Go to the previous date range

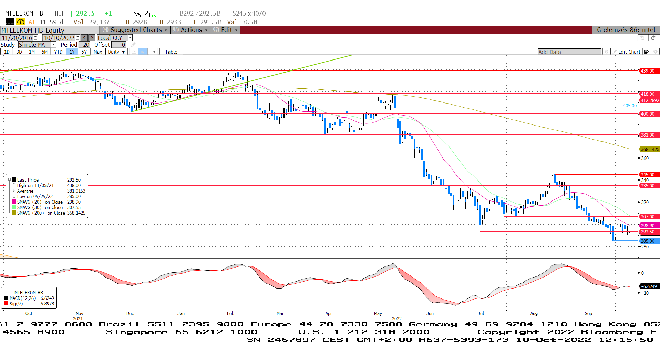(84, 38)
